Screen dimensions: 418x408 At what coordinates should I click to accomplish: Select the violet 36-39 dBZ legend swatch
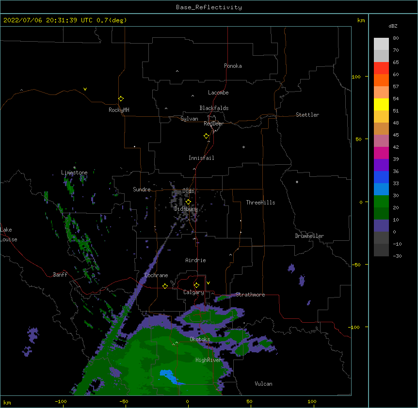381,165
